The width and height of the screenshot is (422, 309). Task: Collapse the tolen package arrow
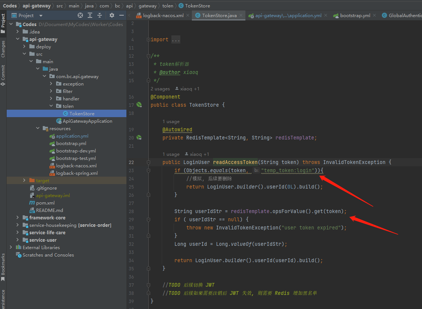coord(51,106)
